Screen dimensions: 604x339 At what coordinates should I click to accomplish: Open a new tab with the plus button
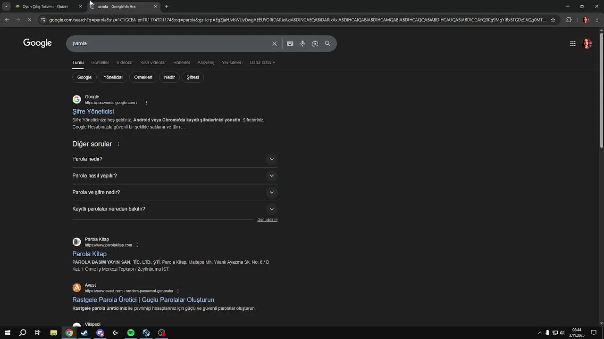pos(167,7)
